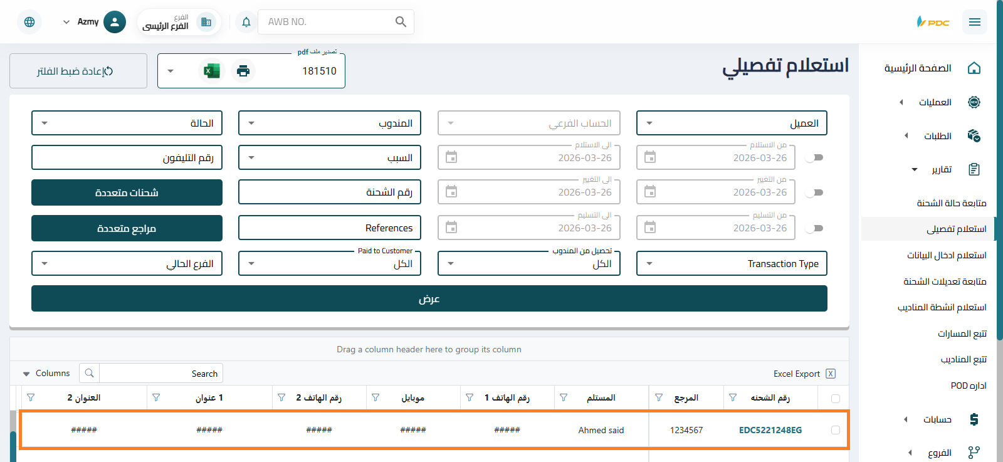Open the الفرع الحالي dropdown

[127, 263]
